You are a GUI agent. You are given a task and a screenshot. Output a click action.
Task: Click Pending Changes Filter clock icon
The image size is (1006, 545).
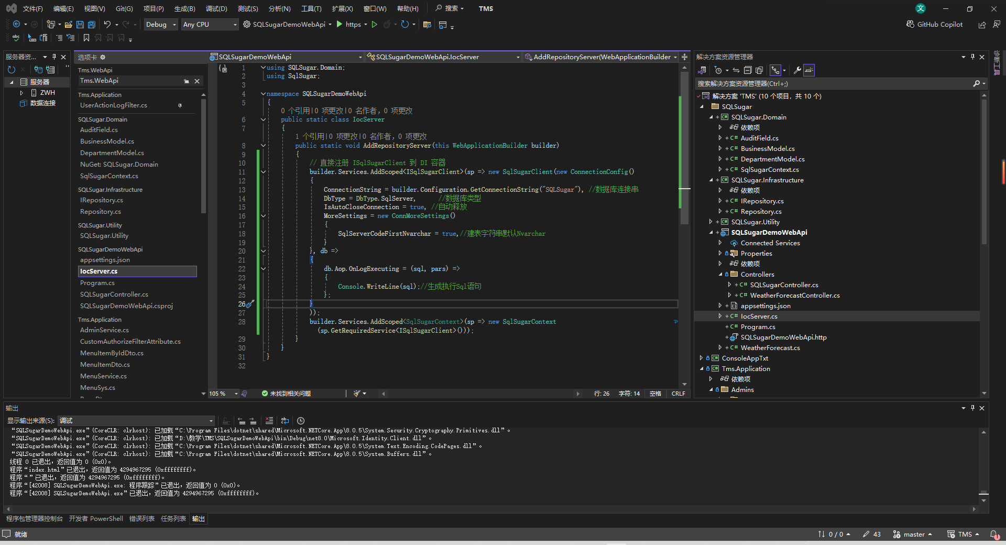(x=718, y=70)
